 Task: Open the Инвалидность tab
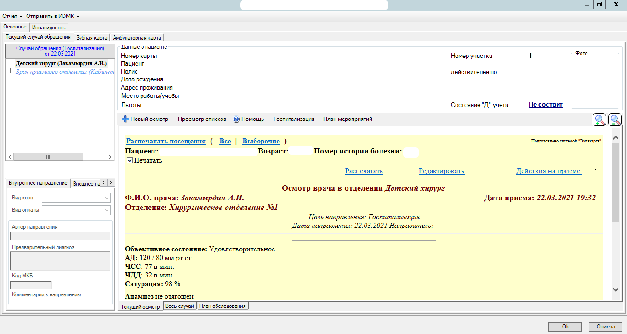49,27
